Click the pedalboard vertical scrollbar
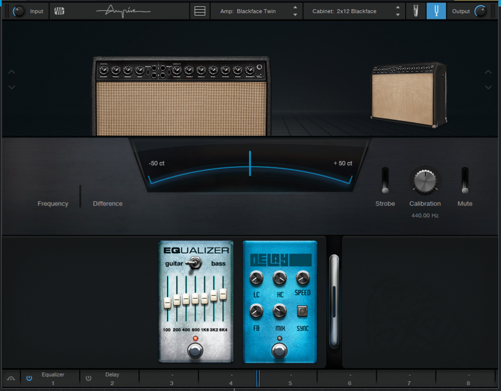 tap(334, 301)
